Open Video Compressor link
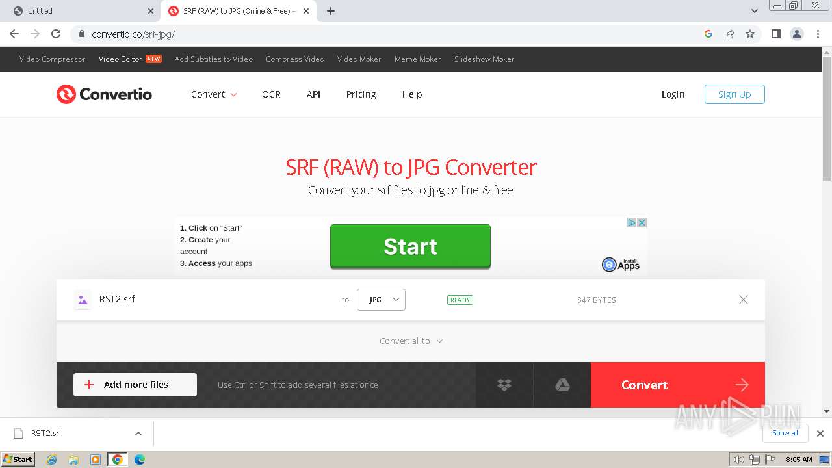This screenshot has height=468, width=832. (x=52, y=59)
